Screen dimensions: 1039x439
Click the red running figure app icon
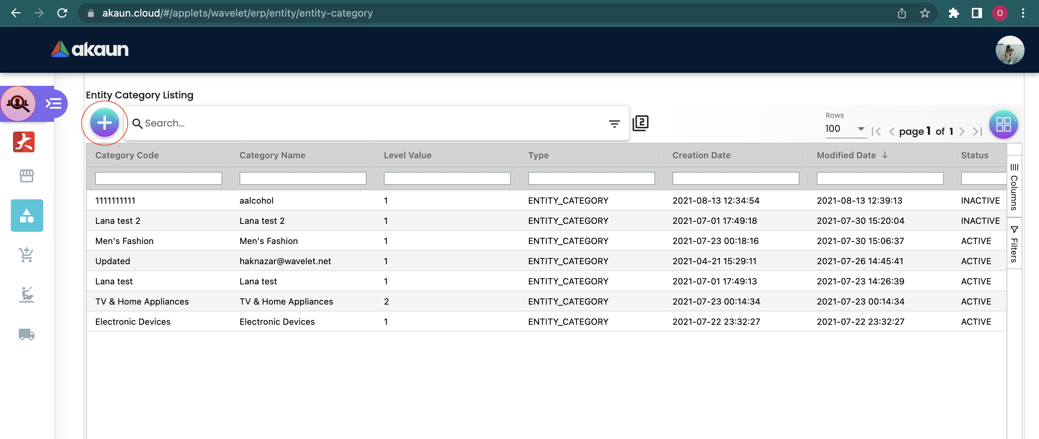click(24, 142)
